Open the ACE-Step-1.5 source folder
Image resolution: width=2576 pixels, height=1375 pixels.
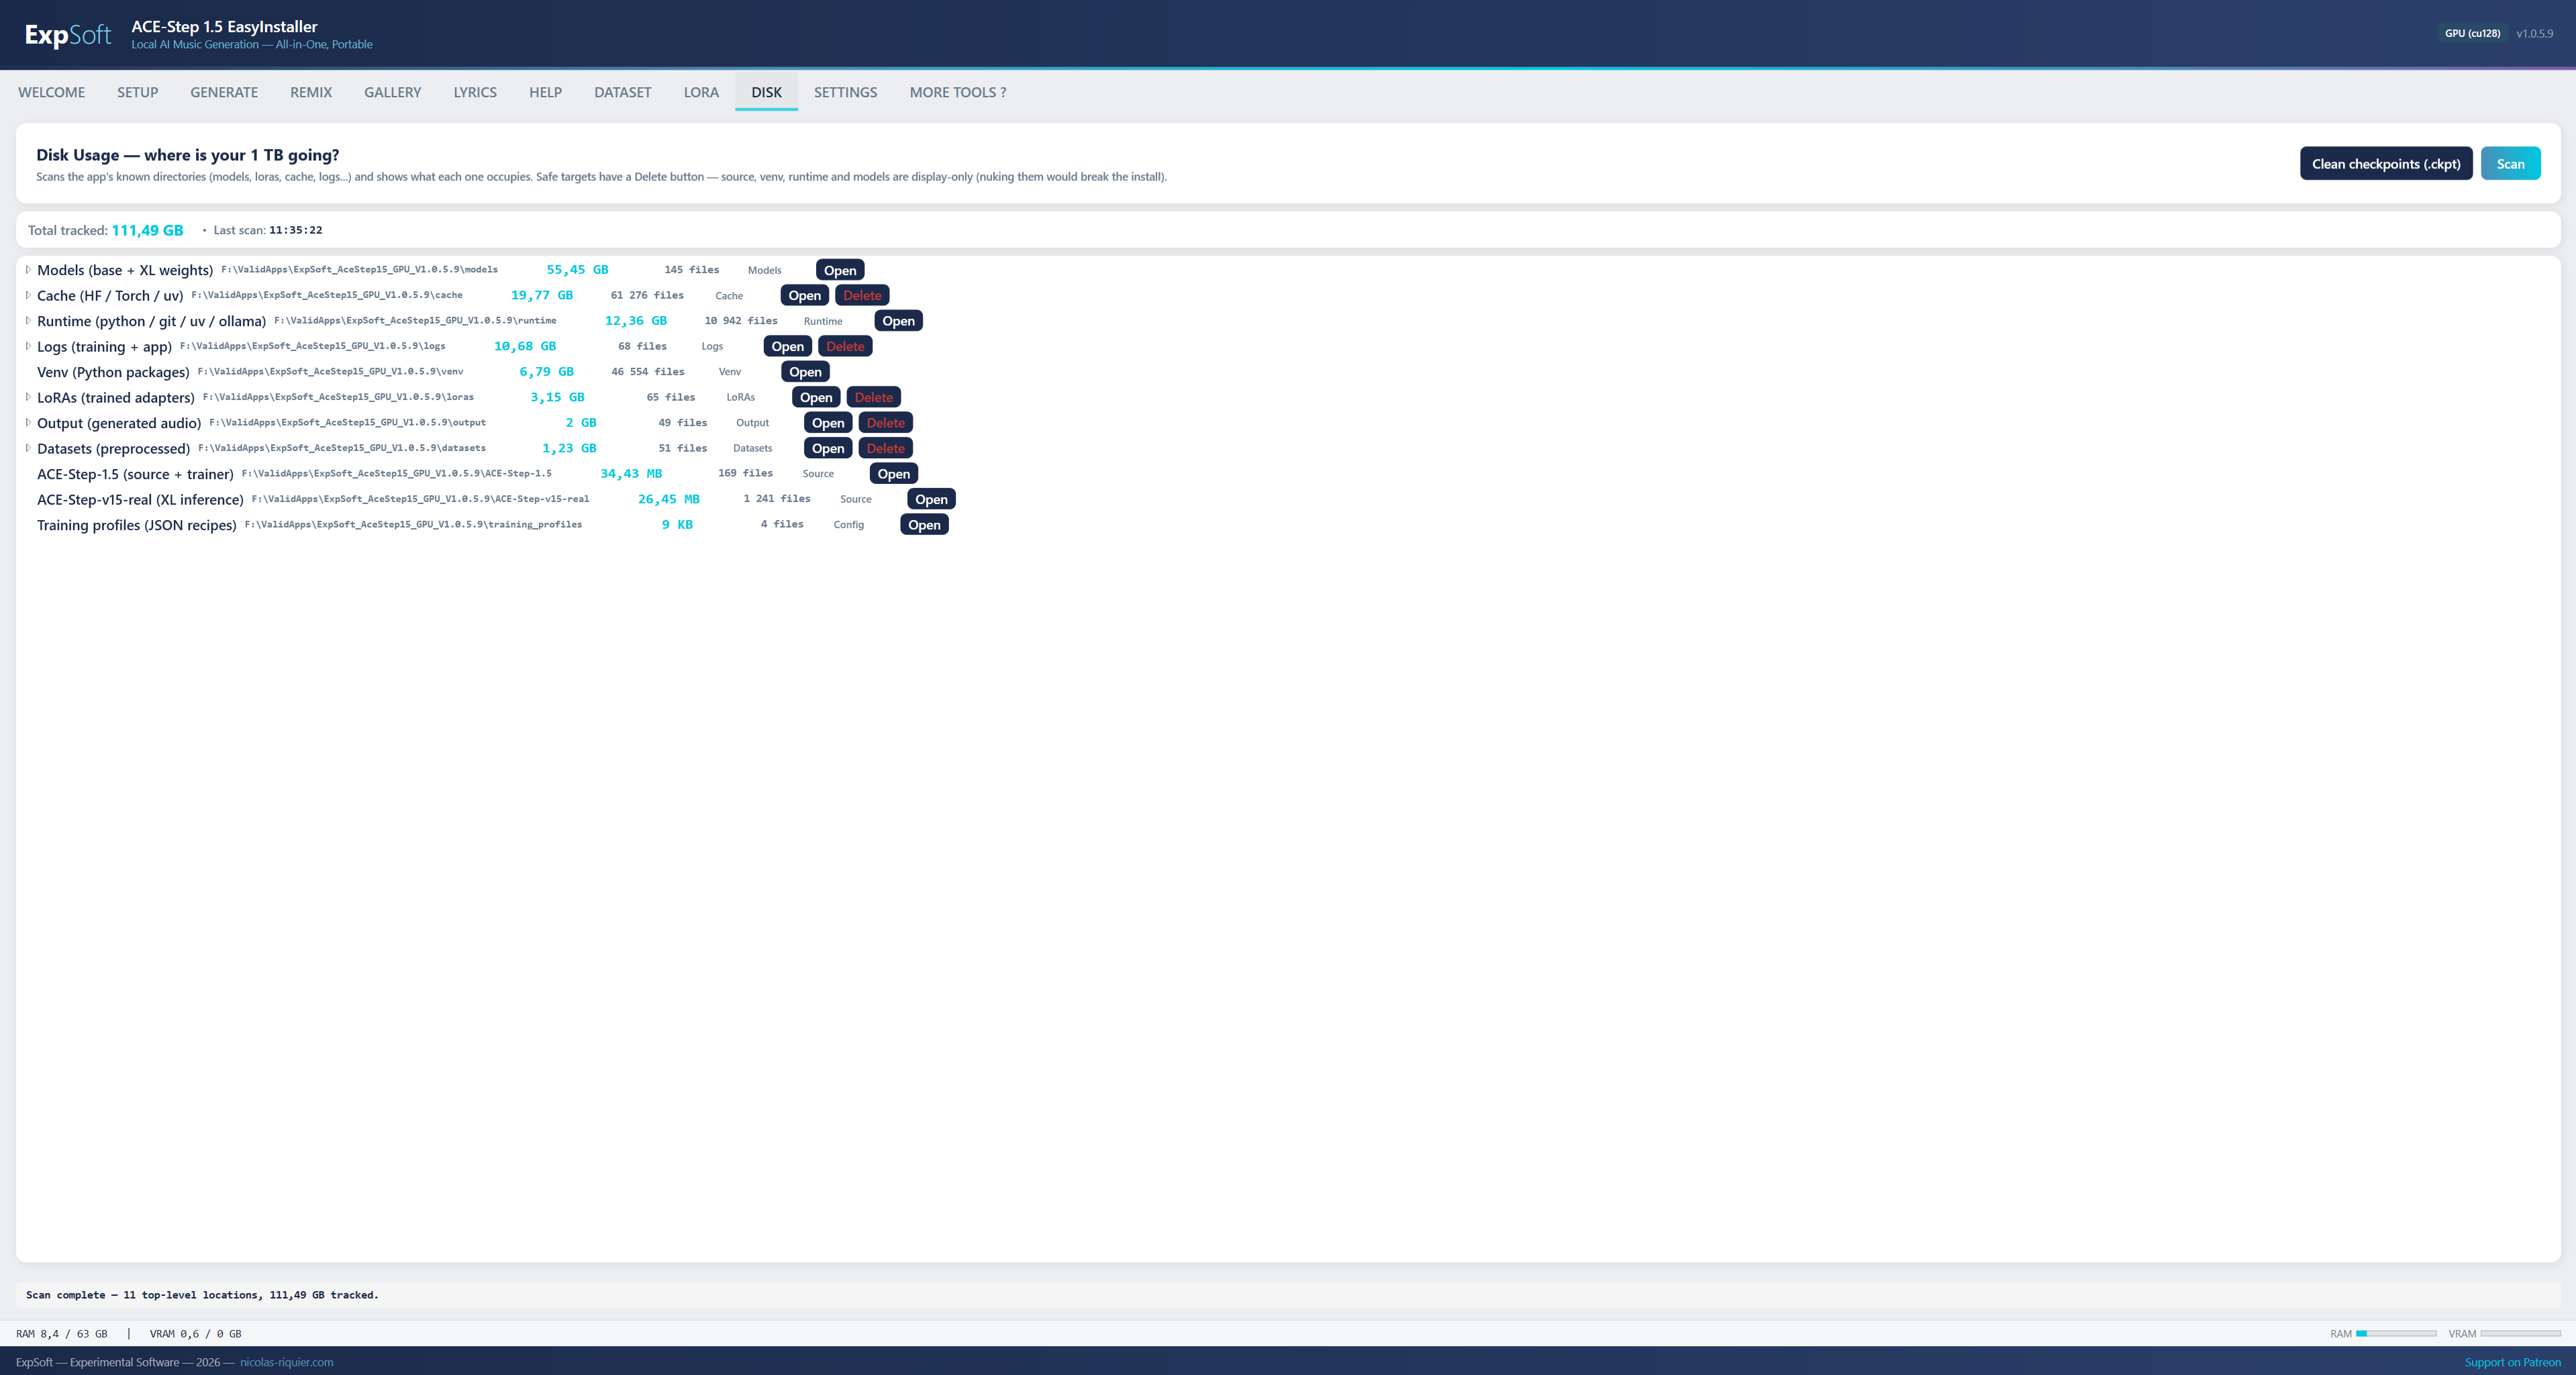pyautogui.click(x=893, y=474)
